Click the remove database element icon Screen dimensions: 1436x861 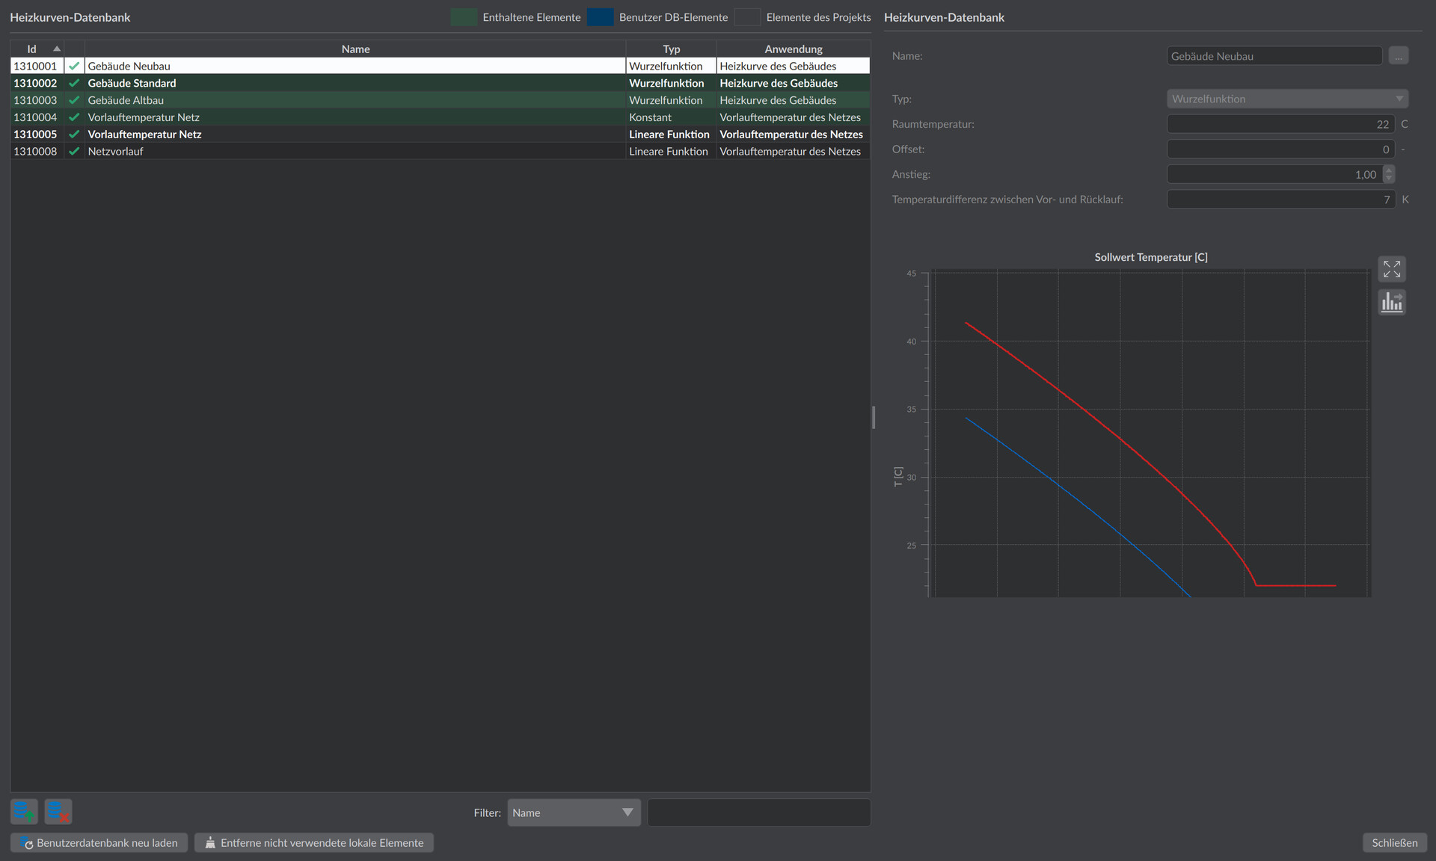coord(58,811)
